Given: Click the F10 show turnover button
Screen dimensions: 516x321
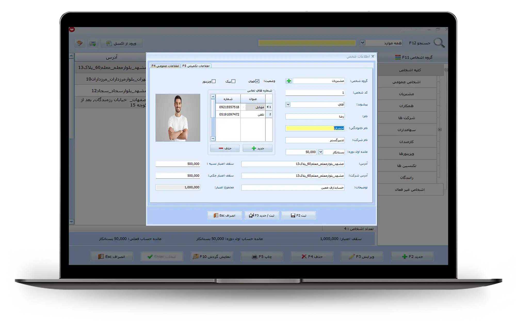Looking at the screenshot, I should 212,257.
